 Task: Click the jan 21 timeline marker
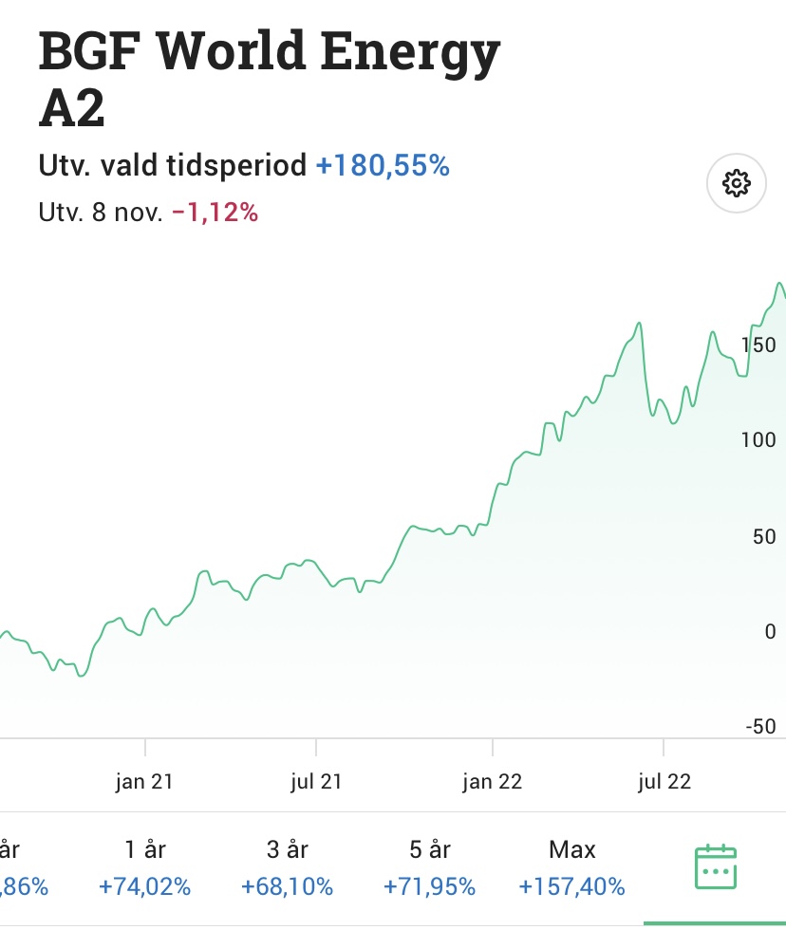click(144, 782)
